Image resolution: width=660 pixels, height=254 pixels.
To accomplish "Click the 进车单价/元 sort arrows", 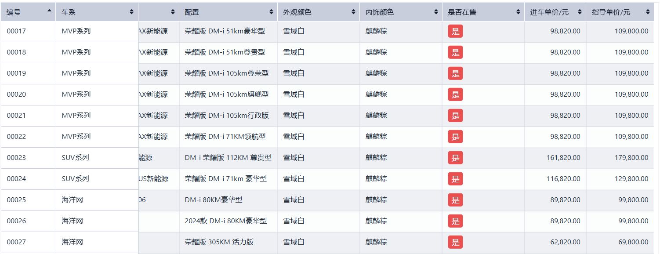I will click(x=580, y=12).
